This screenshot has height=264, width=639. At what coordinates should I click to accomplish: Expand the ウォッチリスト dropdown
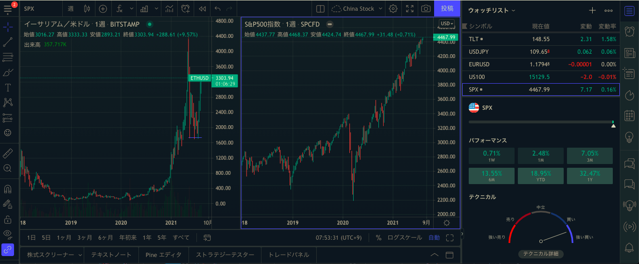(x=492, y=10)
